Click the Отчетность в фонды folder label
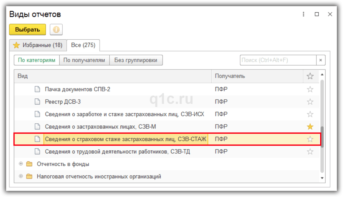 [x=63, y=164]
